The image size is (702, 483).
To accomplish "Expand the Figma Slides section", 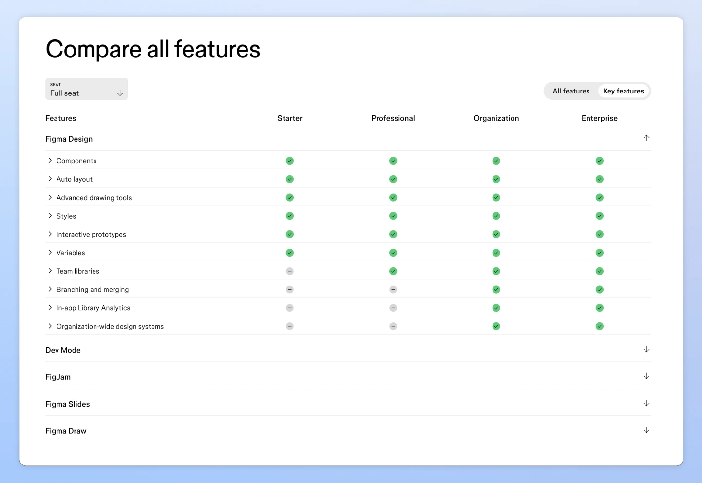I will point(646,403).
